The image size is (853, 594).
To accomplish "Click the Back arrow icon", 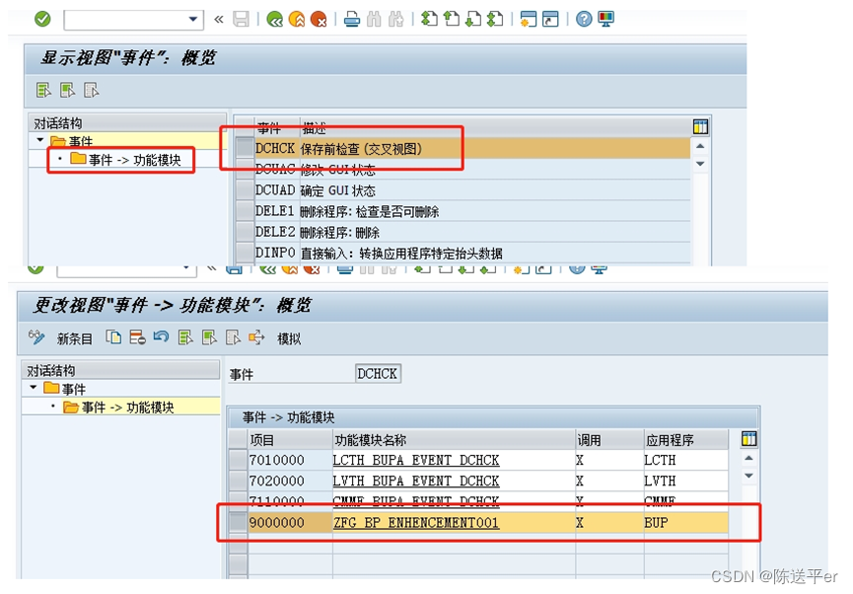I will [276, 17].
